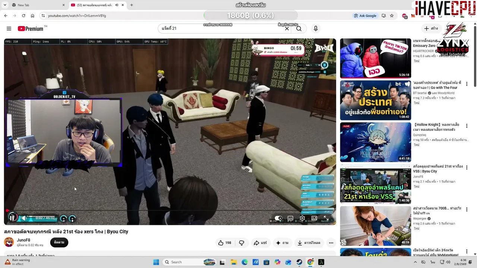Image resolution: width=477 pixels, height=268 pixels.
Task: Open the สร้าง (Create) menu
Action: 431,28
